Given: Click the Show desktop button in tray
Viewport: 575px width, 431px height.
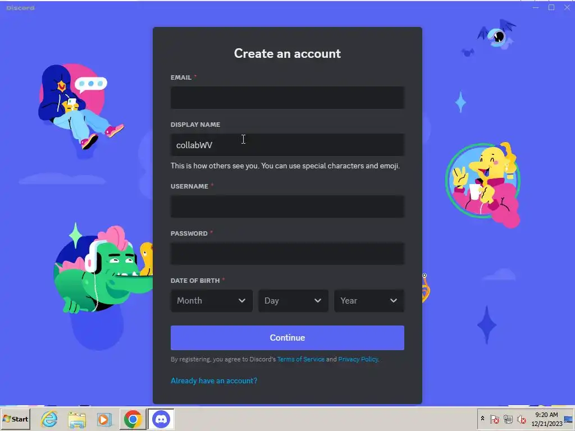Looking at the screenshot, I should pos(569,419).
